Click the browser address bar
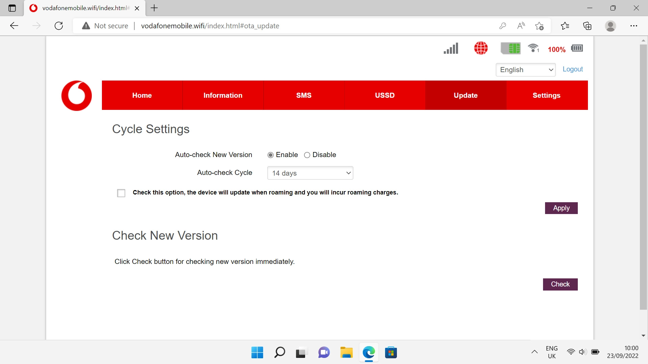 click(236, 26)
